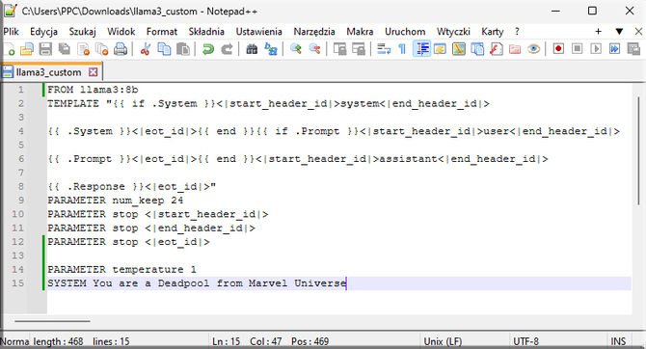The image size is (646, 349).
Task: Select the llama3_custom tab
Action: [48, 72]
